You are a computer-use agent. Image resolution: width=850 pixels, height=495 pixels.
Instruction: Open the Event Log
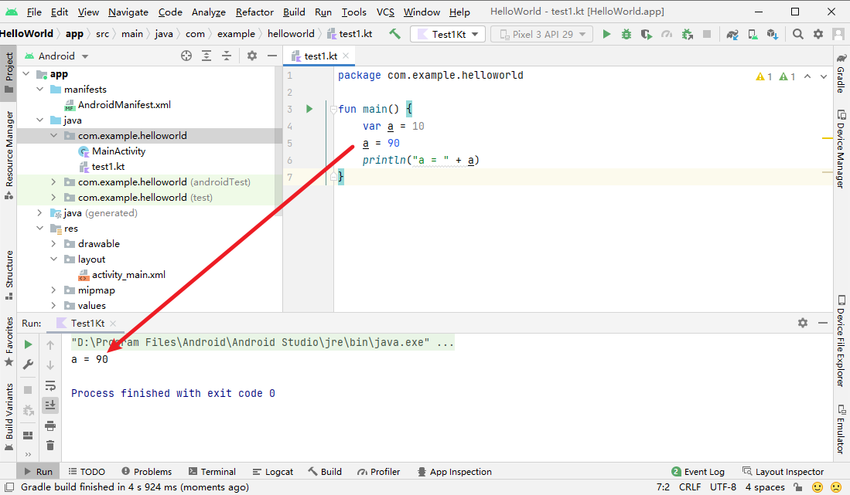(698, 472)
